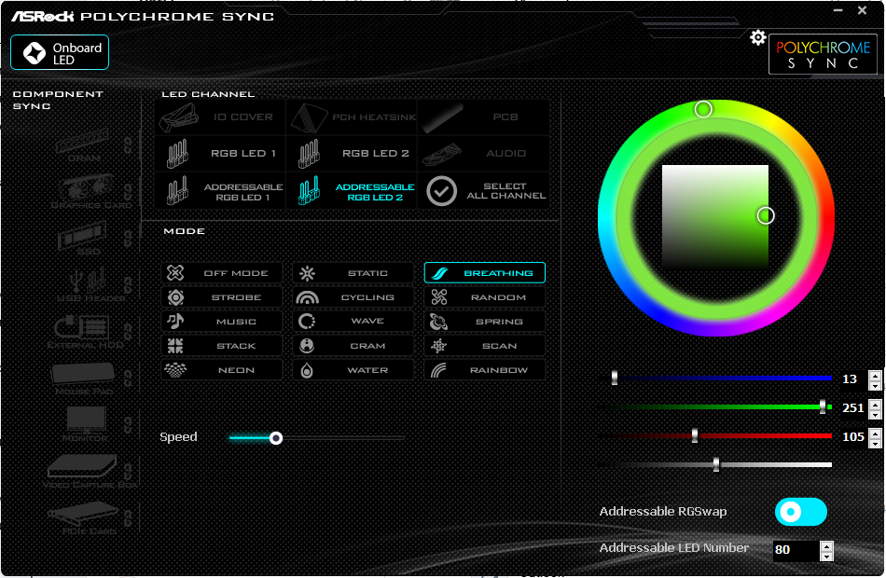Click the Speed slider handle
The width and height of the screenshot is (886, 578).
(x=276, y=438)
